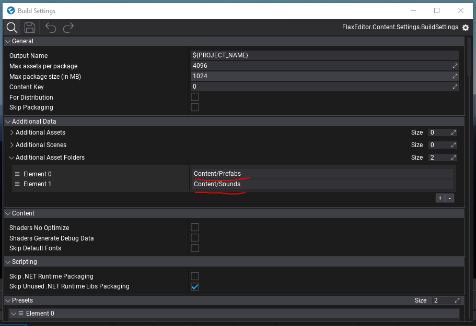Grab the drag handle of Element 1 folder
This screenshot has height=326, width=476.
[x=17, y=184]
